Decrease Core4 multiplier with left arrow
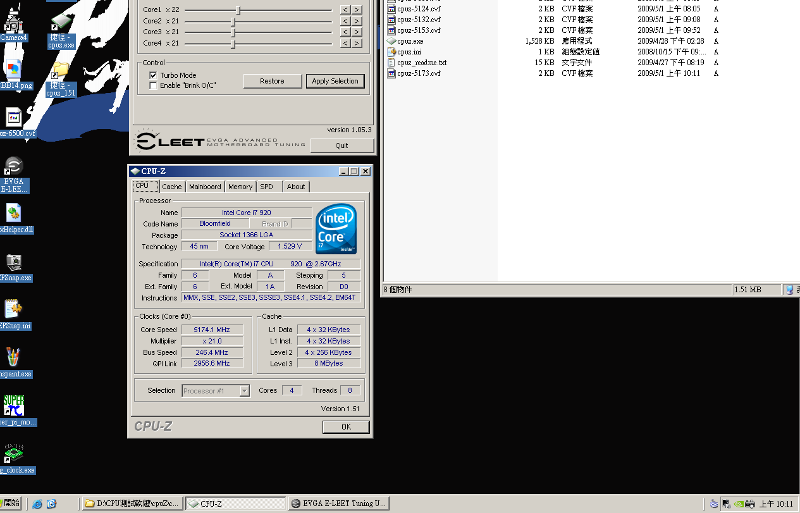Image resolution: width=800 pixels, height=513 pixels. point(345,43)
